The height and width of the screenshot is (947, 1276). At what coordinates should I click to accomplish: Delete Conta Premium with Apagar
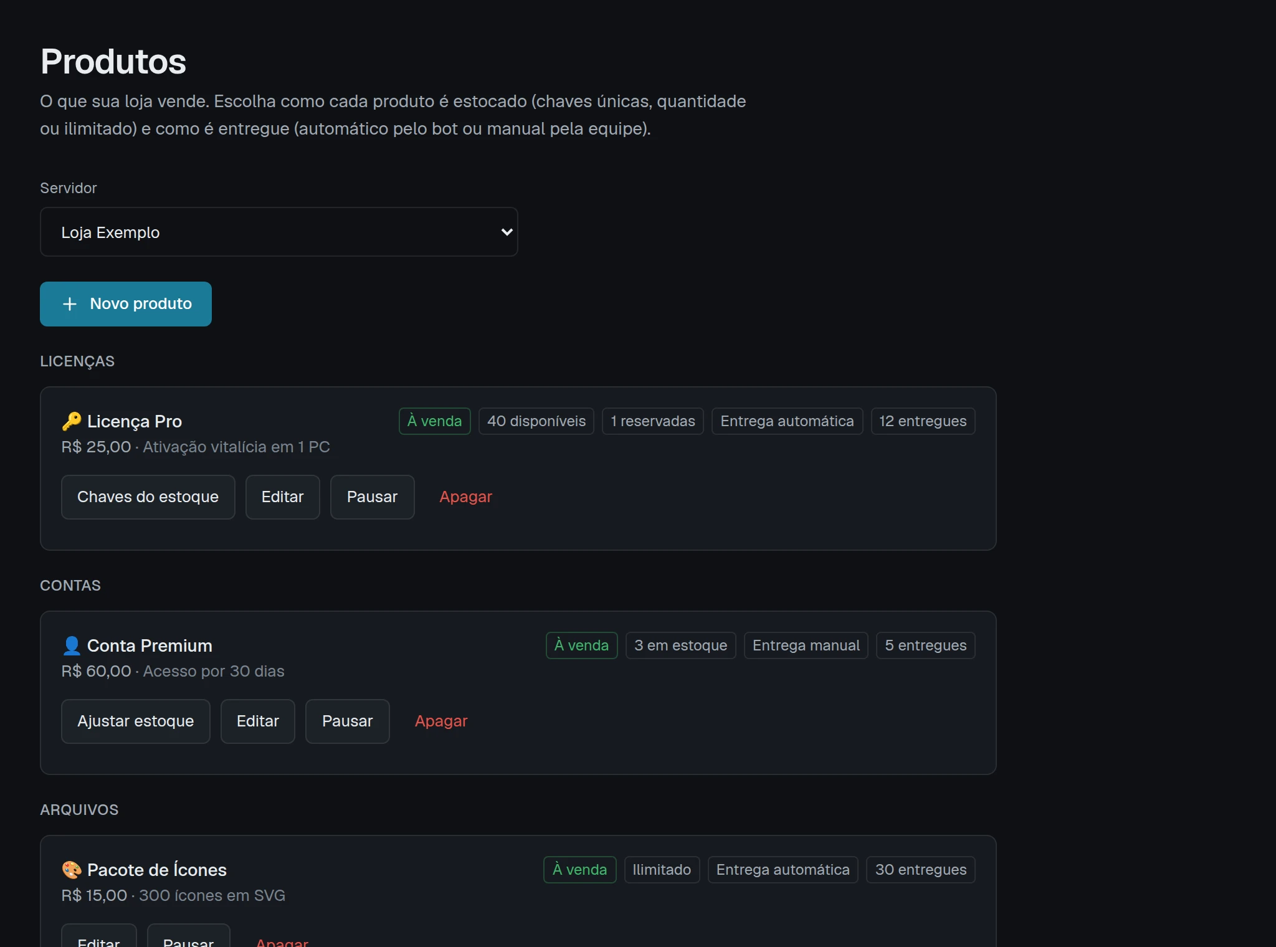441,721
